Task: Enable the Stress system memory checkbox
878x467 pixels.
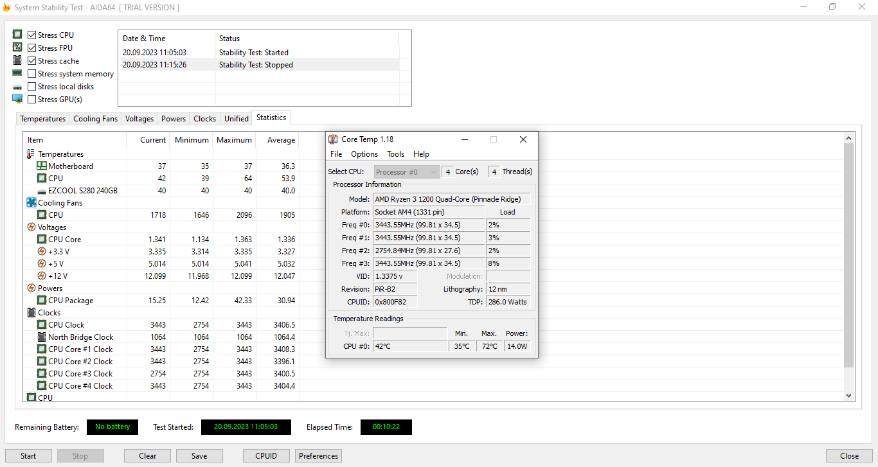Action: point(32,74)
